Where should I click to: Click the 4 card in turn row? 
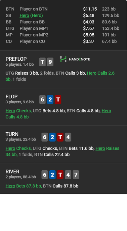tap(68, 137)
